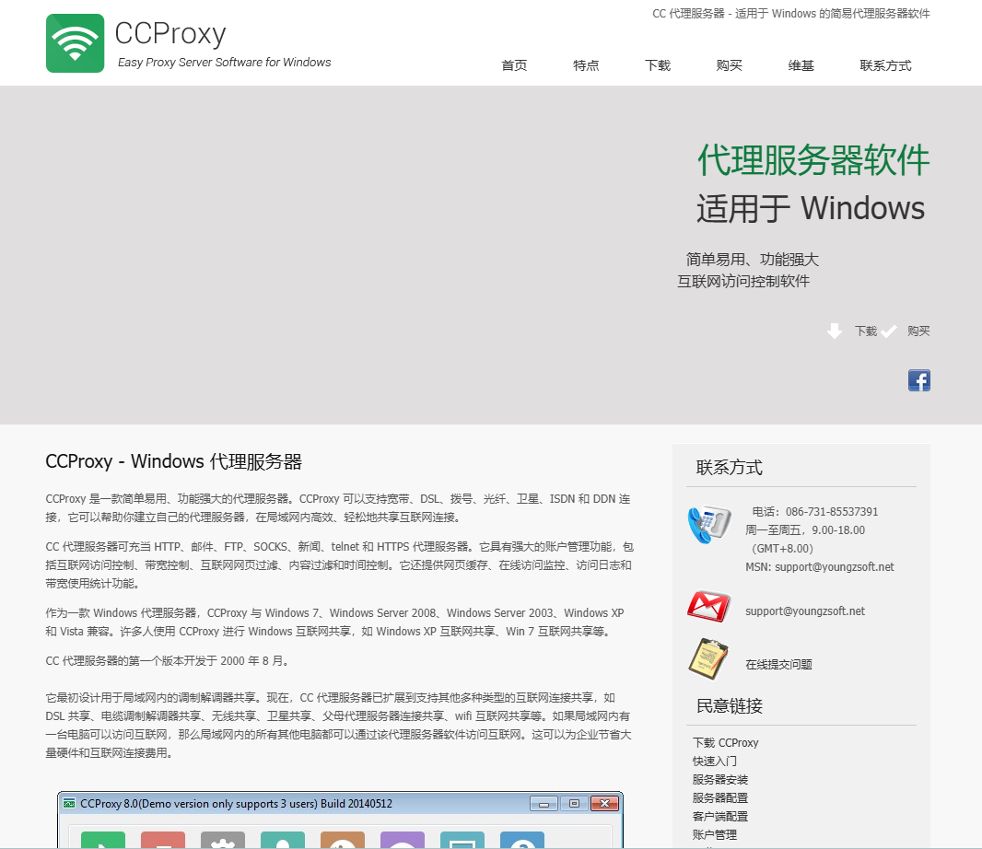Viewport: 982px width, 849px height.
Task: Click the red close button in CCProxy screenshot
Action: pos(604,803)
